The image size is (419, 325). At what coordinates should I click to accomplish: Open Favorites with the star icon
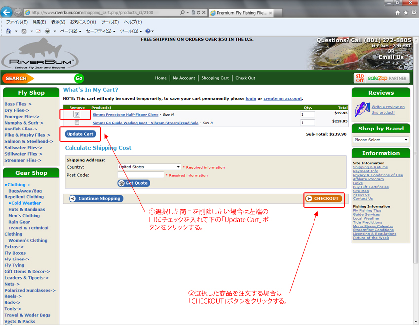pos(406,12)
